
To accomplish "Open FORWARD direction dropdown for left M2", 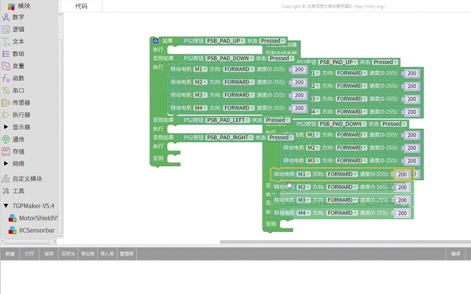I will point(238,82).
